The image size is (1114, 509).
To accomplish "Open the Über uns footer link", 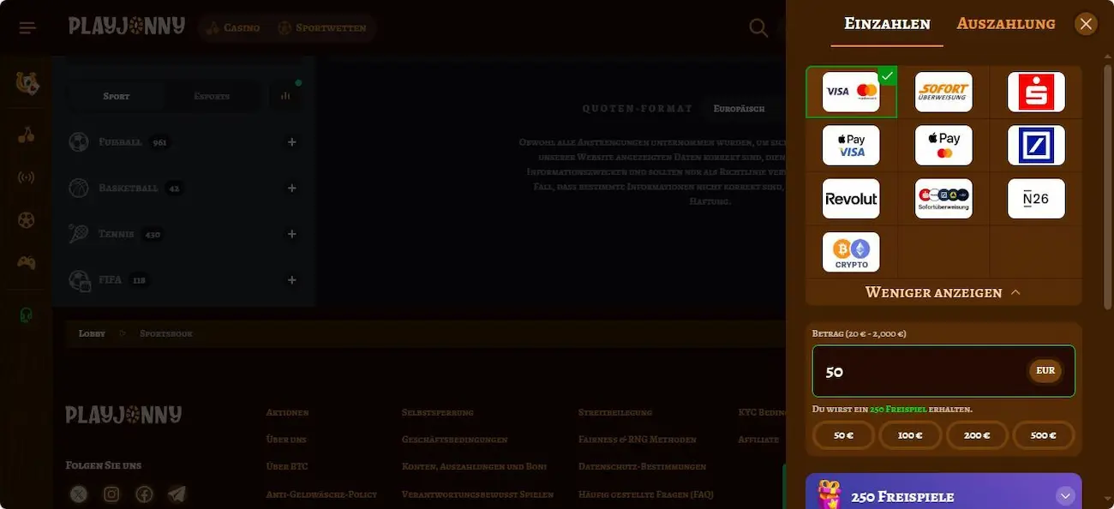I will tap(286, 440).
